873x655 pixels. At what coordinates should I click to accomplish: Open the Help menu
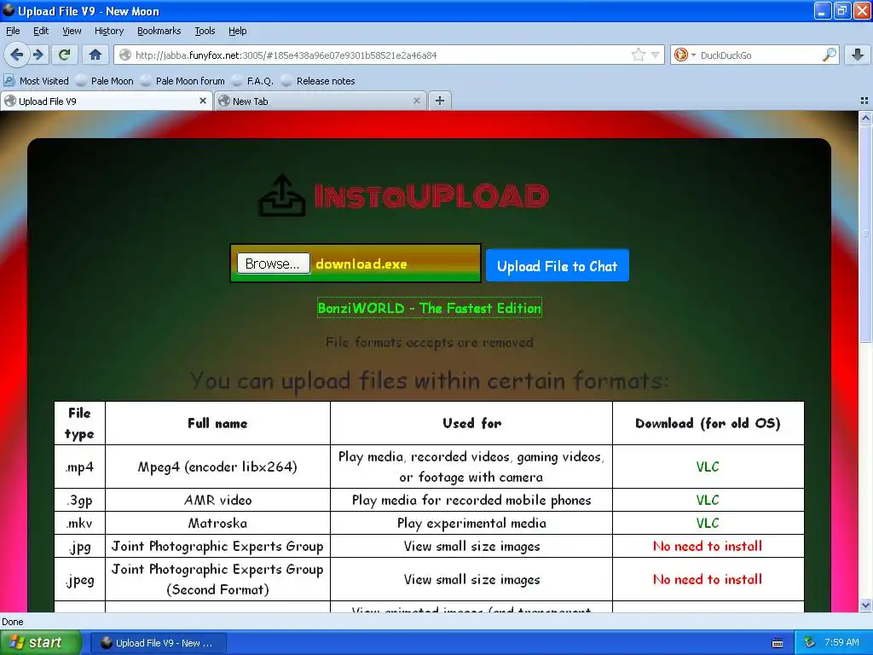point(237,31)
